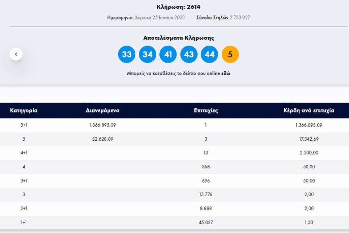Click the winning number ball 44
Screen dimensions: 349x233
pyautogui.click(x=209, y=54)
